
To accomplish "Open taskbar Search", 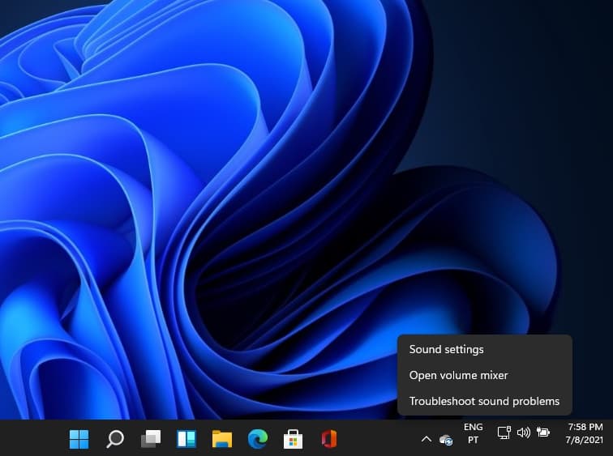I will tap(115, 439).
